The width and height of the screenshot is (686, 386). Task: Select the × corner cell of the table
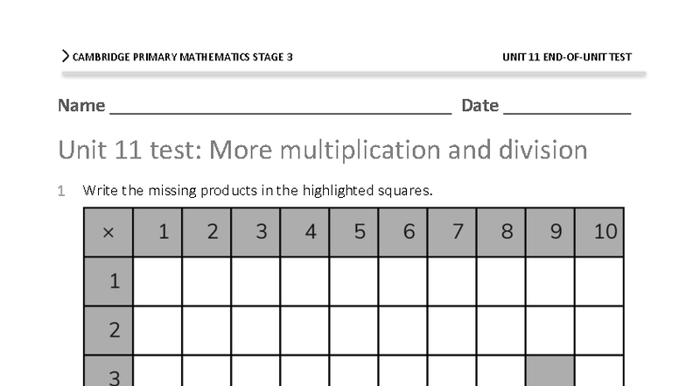coord(108,232)
